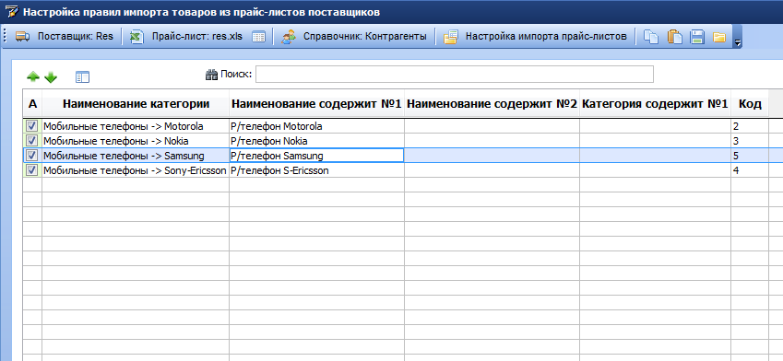Focus the Поиск search field

pyautogui.click(x=455, y=75)
